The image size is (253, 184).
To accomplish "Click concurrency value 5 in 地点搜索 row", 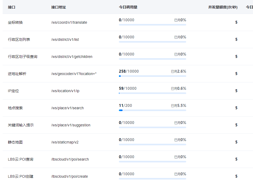I will pyautogui.click(x=236, y=108).
